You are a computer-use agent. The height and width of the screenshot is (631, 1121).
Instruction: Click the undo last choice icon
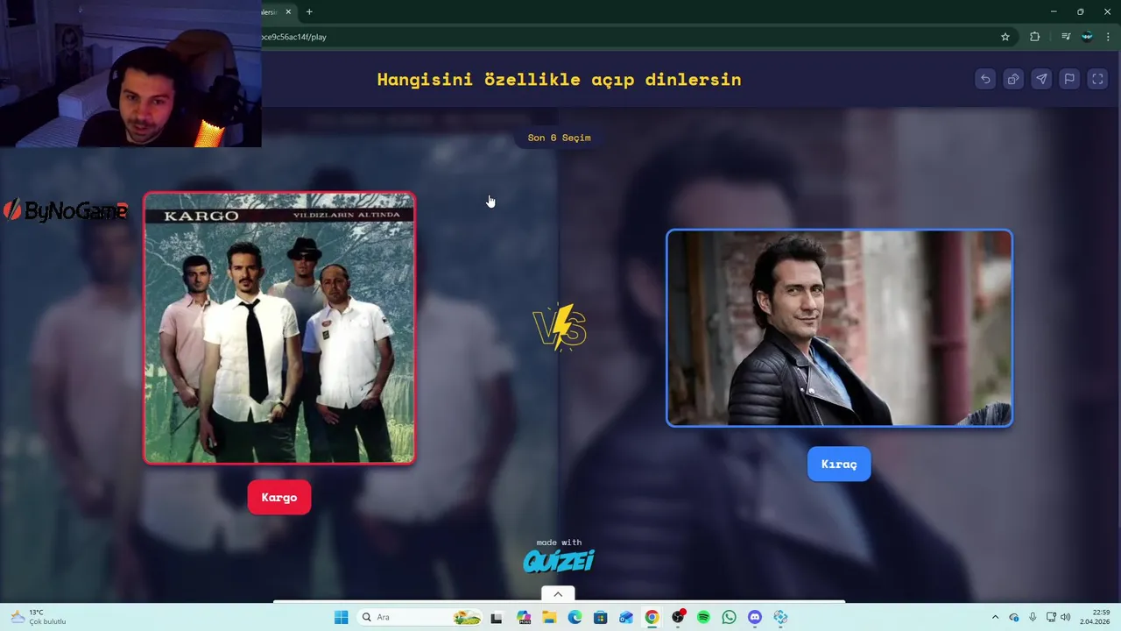pyautogui.click(x=985, y=79)
